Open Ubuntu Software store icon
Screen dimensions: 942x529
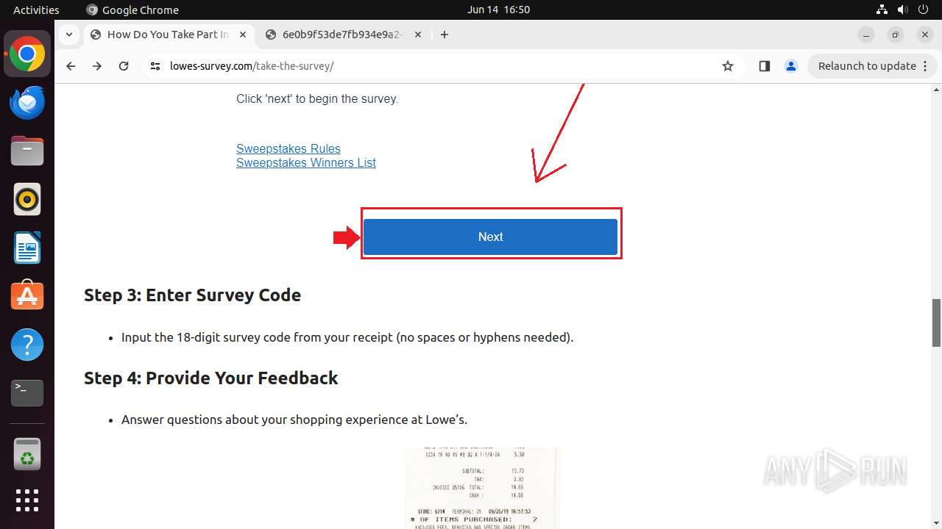(27, 296)
